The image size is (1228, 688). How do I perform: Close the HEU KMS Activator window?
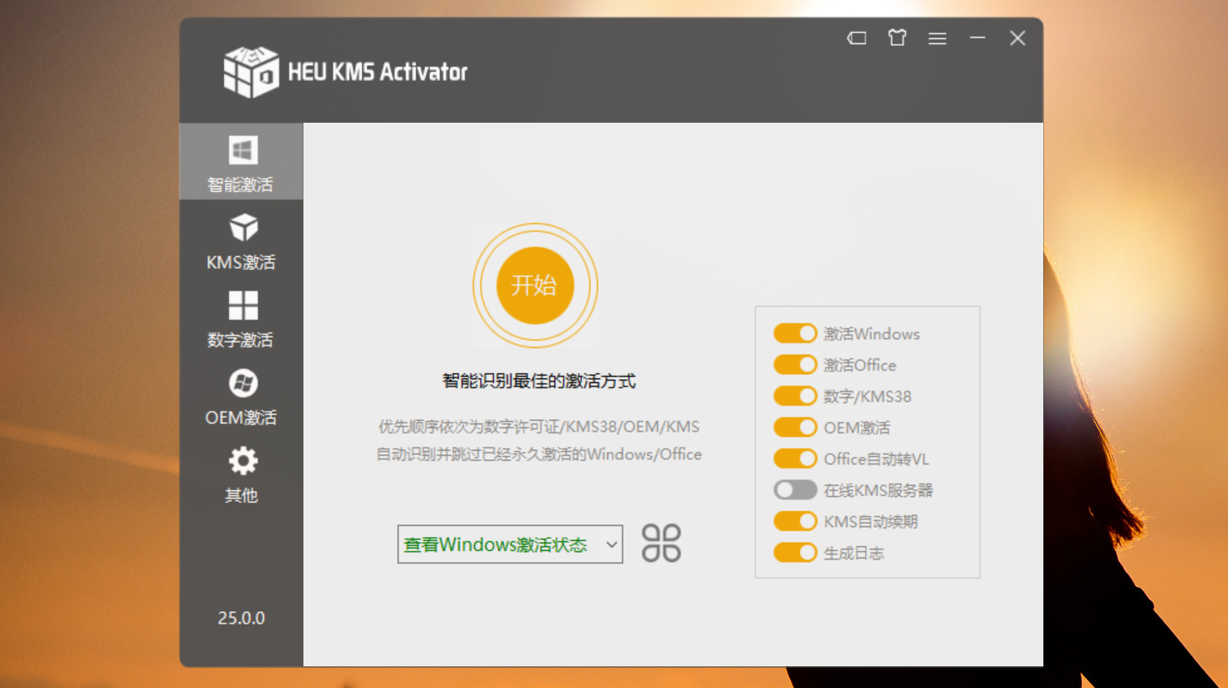[x=1017, y=38]
